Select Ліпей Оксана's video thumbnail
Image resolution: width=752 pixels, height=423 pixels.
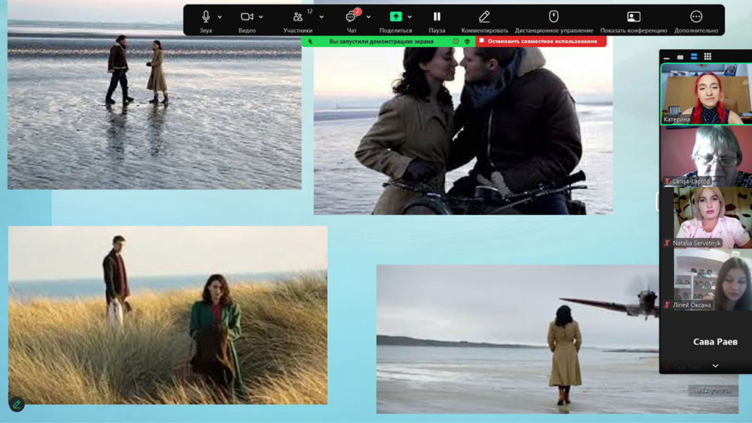(706, 279)
